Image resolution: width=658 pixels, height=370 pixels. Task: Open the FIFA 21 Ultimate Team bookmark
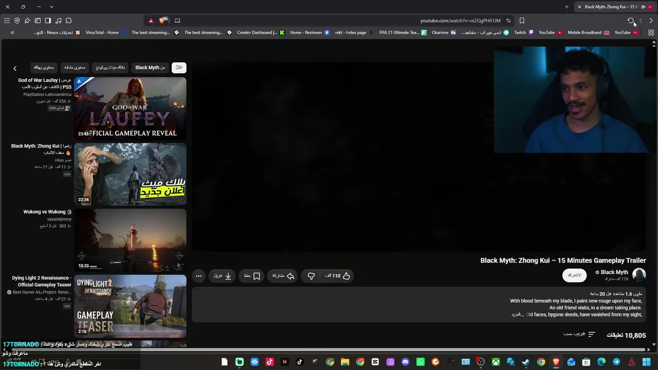click(x=403, y=32)
